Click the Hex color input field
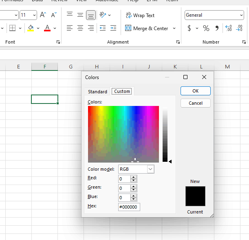This screenshot has width=249, height=240. click(129, 207)
